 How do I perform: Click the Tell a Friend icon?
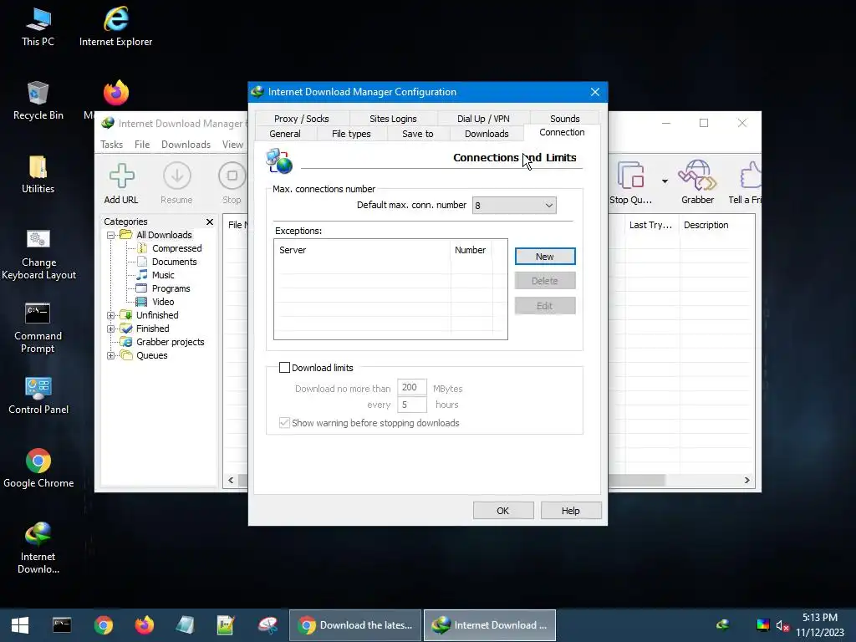(x=746, y=183)
